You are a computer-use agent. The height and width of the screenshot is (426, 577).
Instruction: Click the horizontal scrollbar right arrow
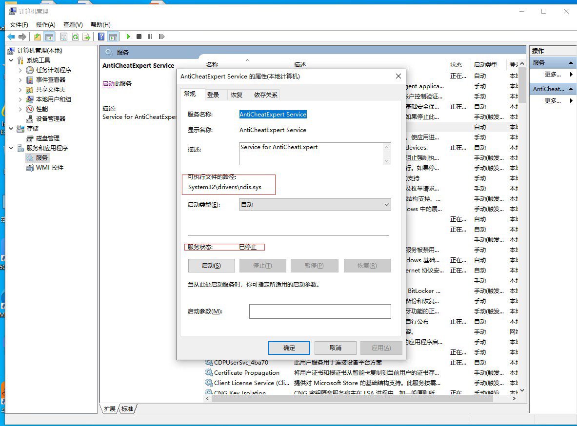coord(514,398)
